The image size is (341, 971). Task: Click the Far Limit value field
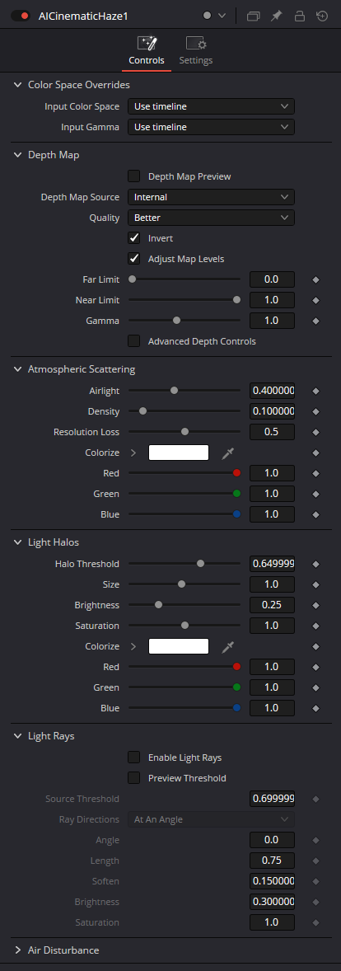point(272,279)
